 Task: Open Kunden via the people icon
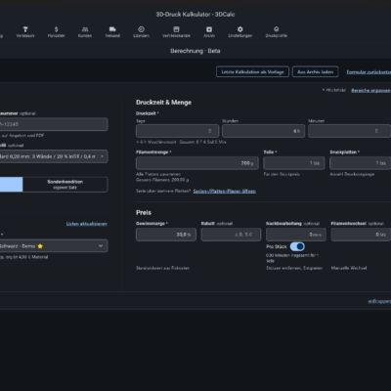coord(85,29)
